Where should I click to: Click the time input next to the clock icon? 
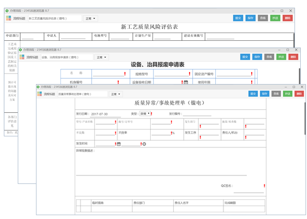tap(131, 144)
